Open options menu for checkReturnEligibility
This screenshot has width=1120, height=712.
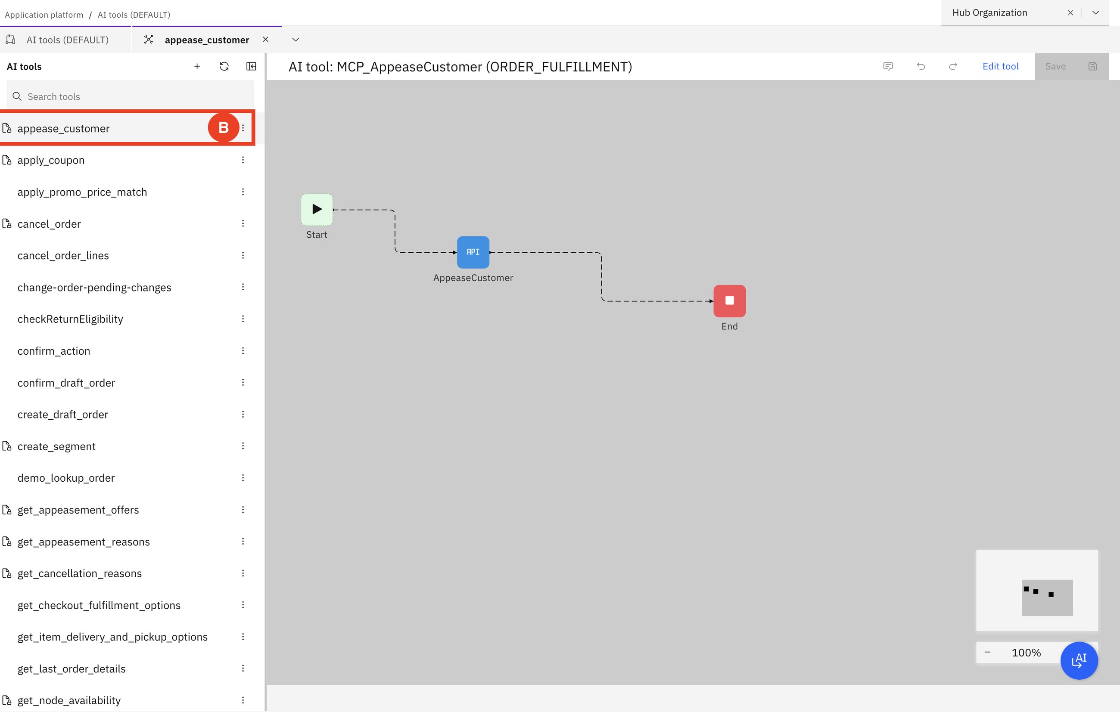tap(243, 319)
